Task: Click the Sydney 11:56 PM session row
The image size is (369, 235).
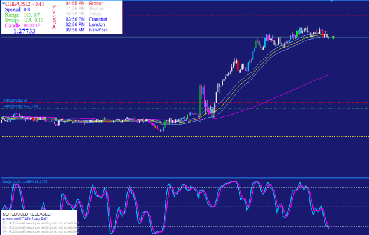Action: 84,9
